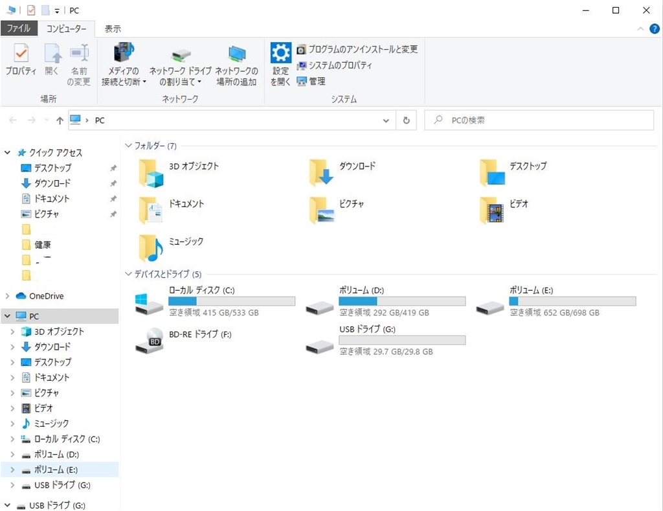This screenshot has width=663, height=511.
Task: Select the ミュージック folder in main pane
Action: click(171, 248)
